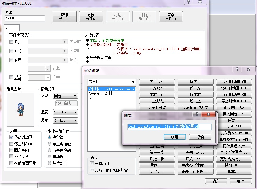Open the 变量 variable selector
This screenshot has width=257, height=189.
click(x=48, y=60)
